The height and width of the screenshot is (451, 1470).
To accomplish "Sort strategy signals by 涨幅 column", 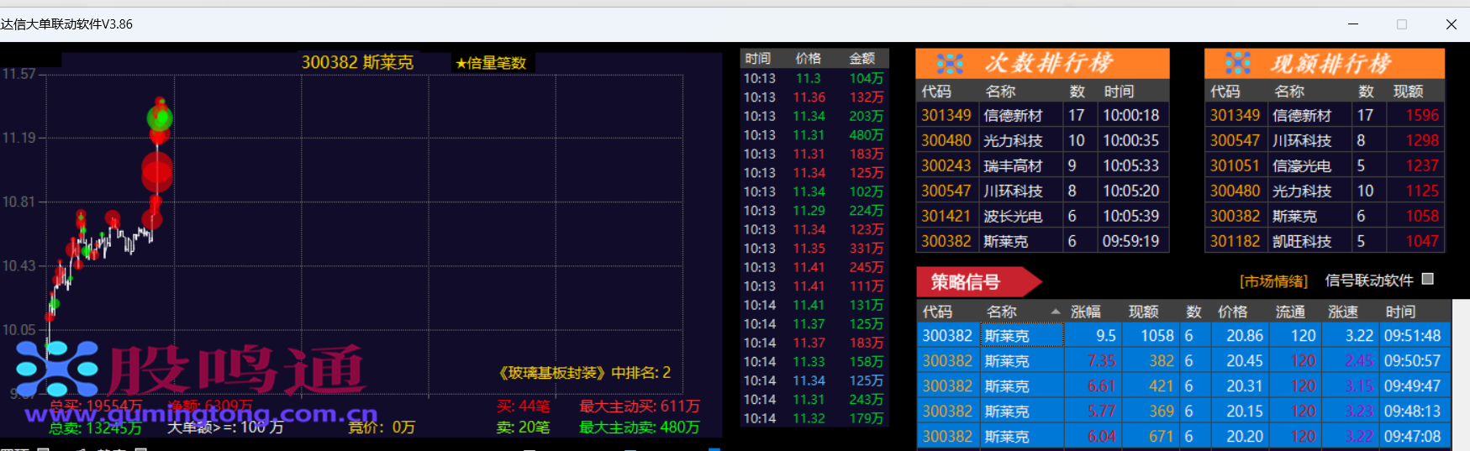I will [1085, 312].
